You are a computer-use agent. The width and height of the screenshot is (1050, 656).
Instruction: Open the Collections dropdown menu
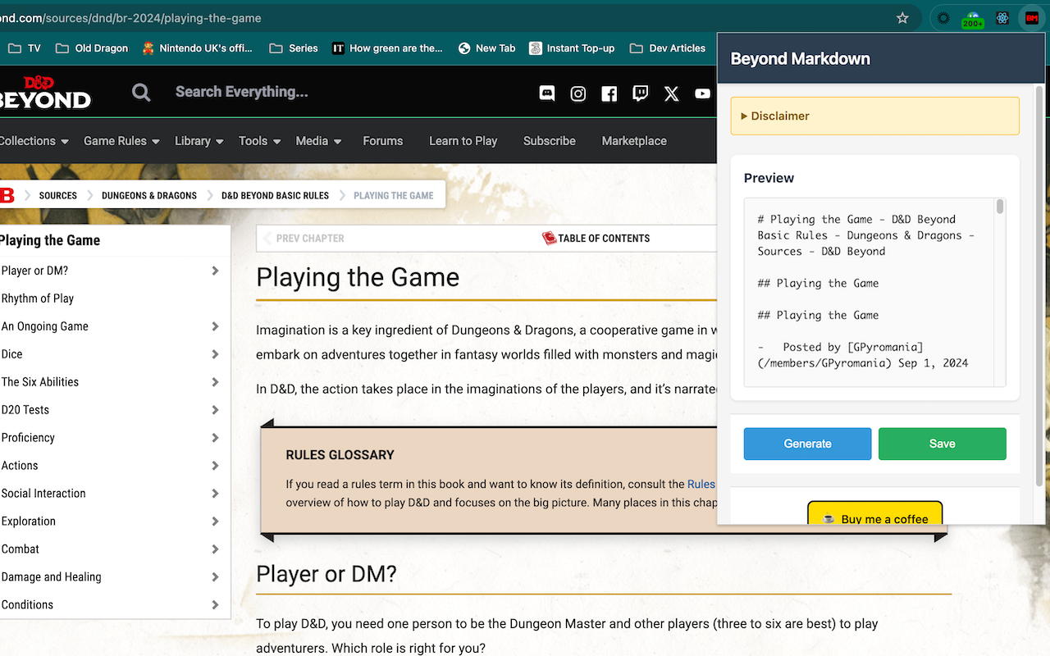(x=34, y=141)
